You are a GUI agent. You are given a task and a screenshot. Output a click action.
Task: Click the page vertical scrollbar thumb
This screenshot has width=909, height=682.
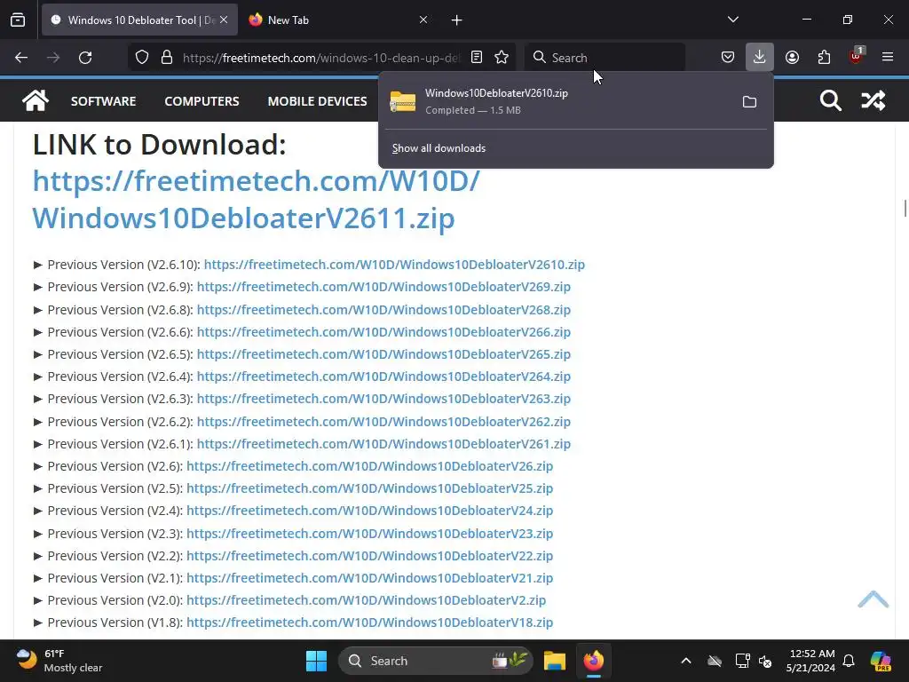905,208
